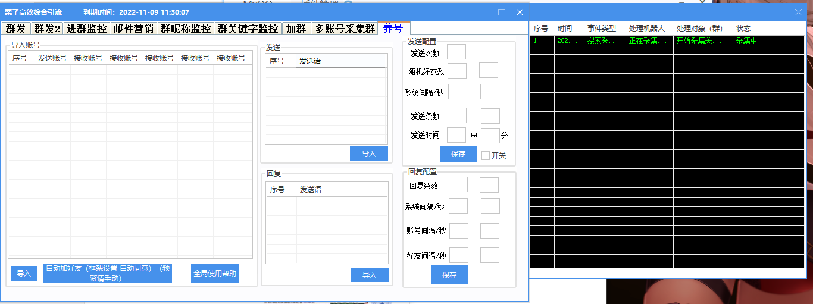
Task: Switch to the 群发 tab
Action: pyautogui.click(x=16, y=28)
